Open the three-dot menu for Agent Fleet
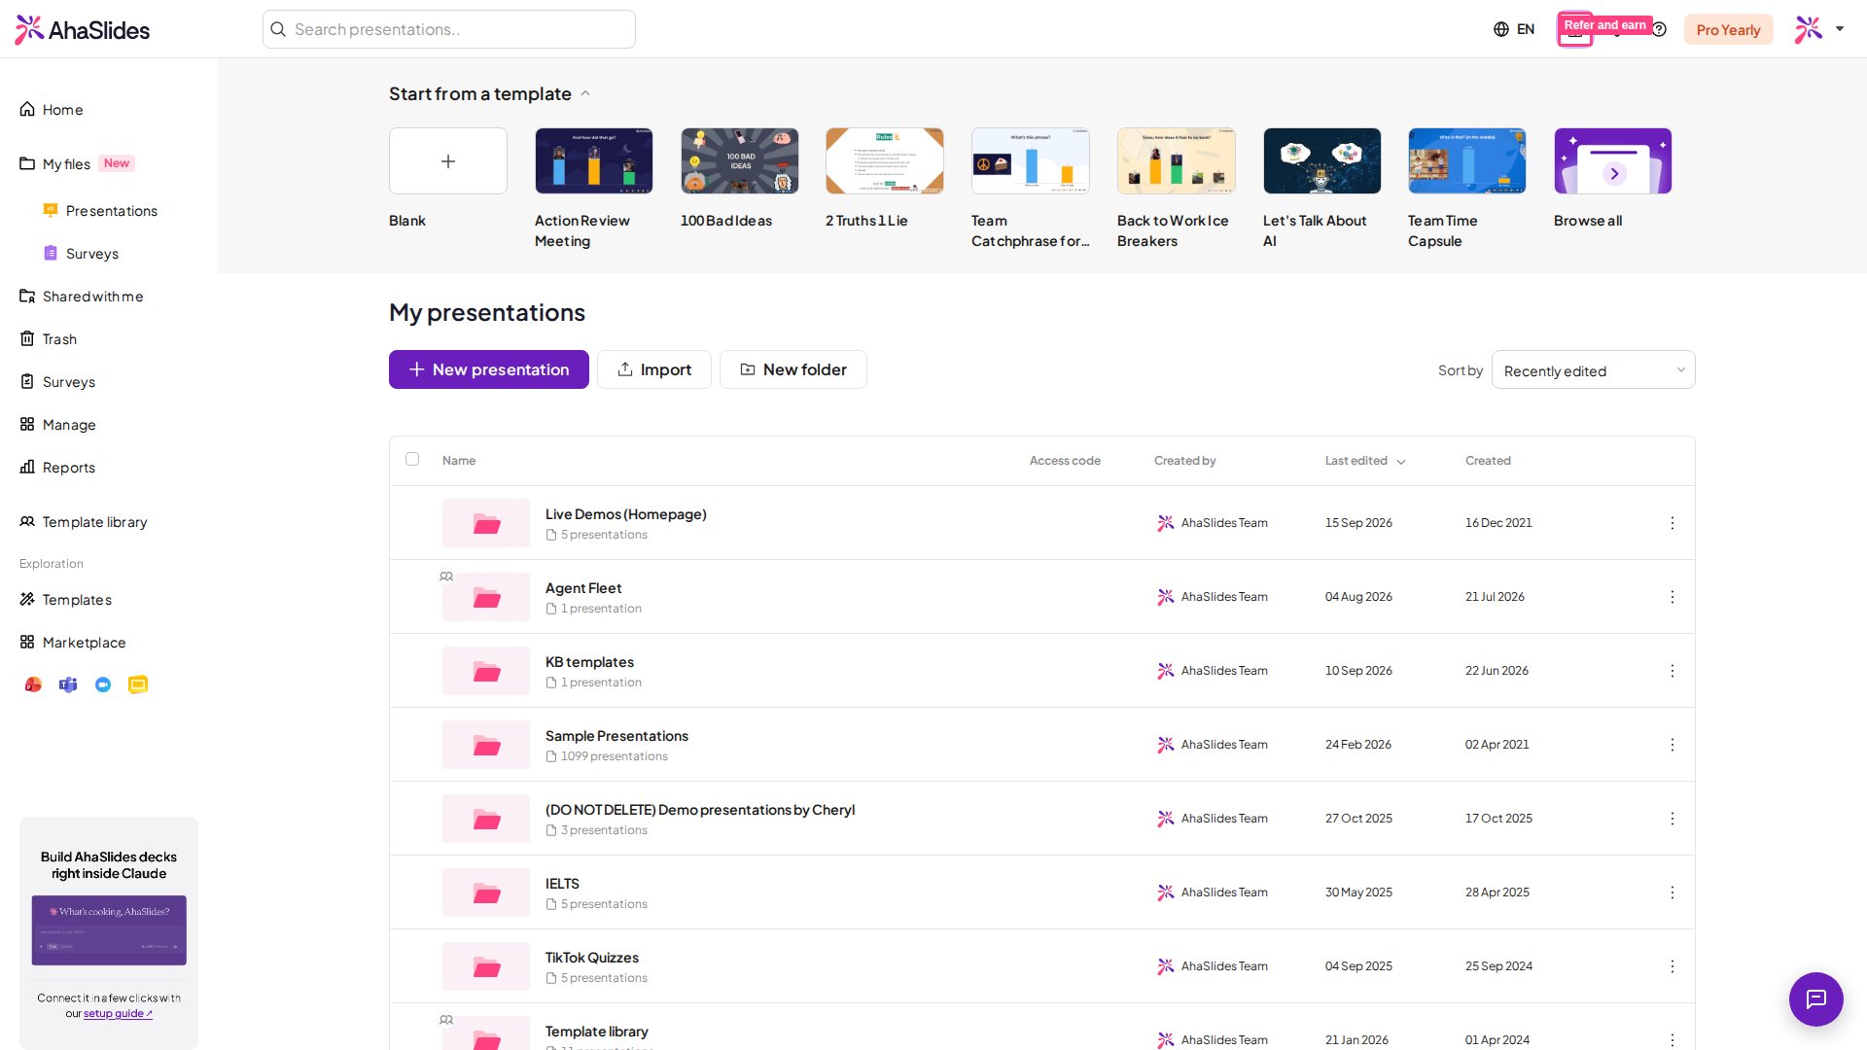Image resolution: width=1867 pixels, height=1050 pixels. (x=1672, y=597)
